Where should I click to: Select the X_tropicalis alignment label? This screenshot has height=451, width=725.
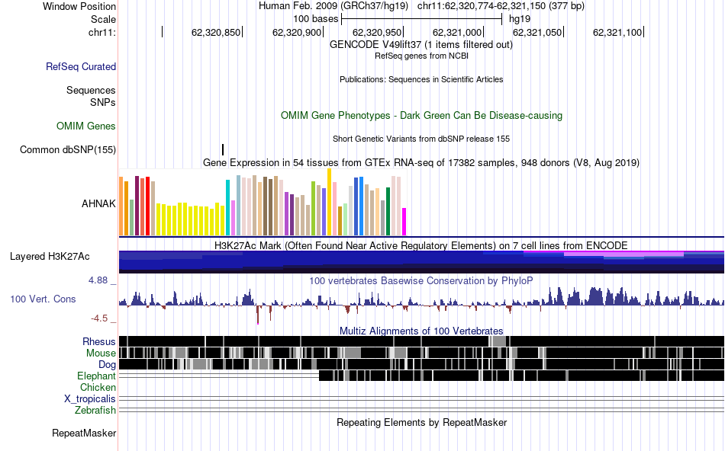point(90,399)
